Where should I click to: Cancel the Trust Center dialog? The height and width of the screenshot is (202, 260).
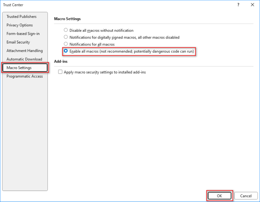point(246,196)
